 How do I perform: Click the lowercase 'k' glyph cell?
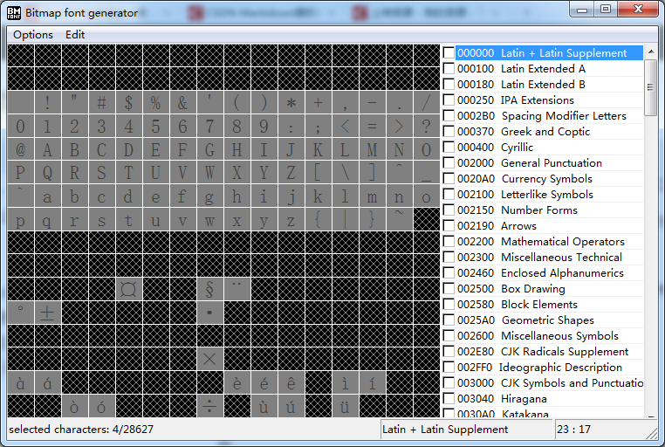point(318,196)
